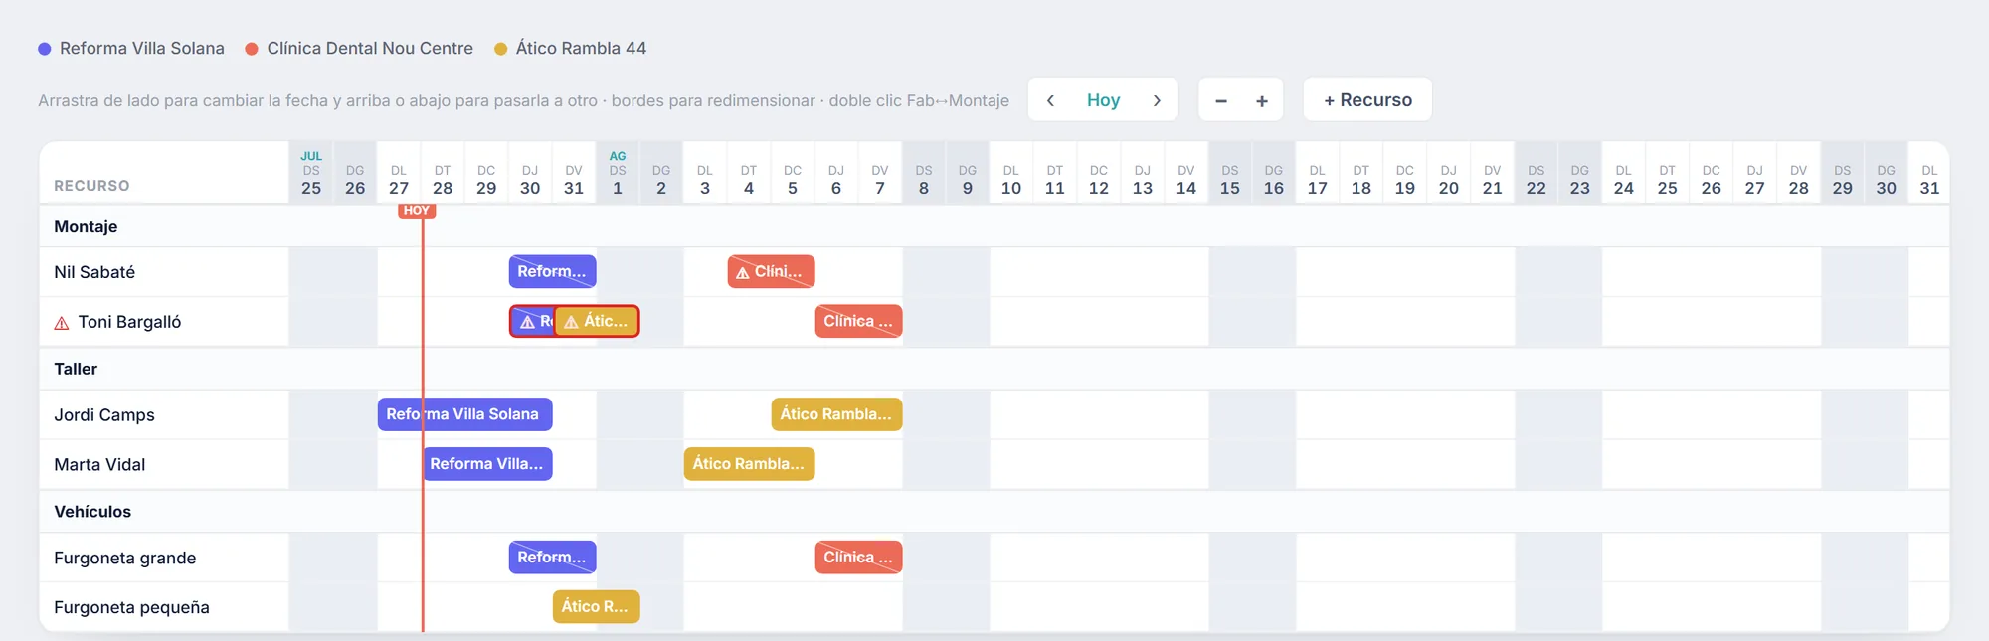Viewport: 1989px width, 641px height.
Task: Click the HOY timeline marker
Action: 417,211
